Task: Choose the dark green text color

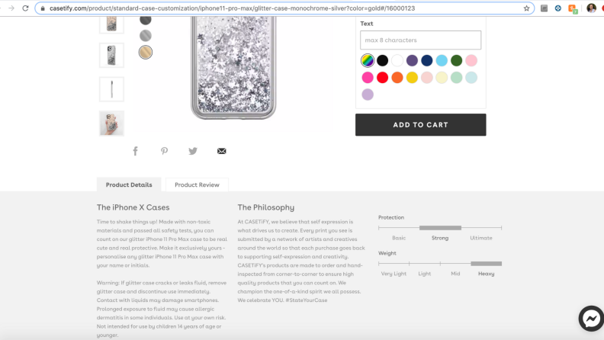Action: 457,60
